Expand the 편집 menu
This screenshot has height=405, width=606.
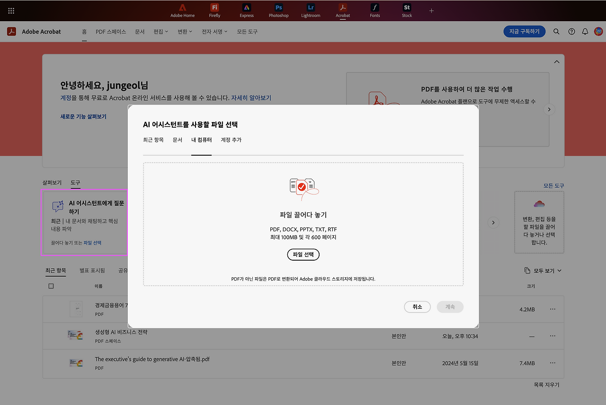pyautogui.click(x=160, y=32)
